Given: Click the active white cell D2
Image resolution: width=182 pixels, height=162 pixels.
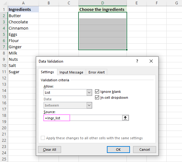Looking at the screenshot, I should tap(103, 16).
